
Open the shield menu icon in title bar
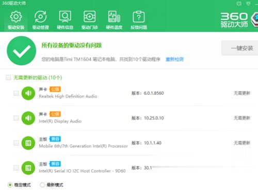(x=248, y=3)
